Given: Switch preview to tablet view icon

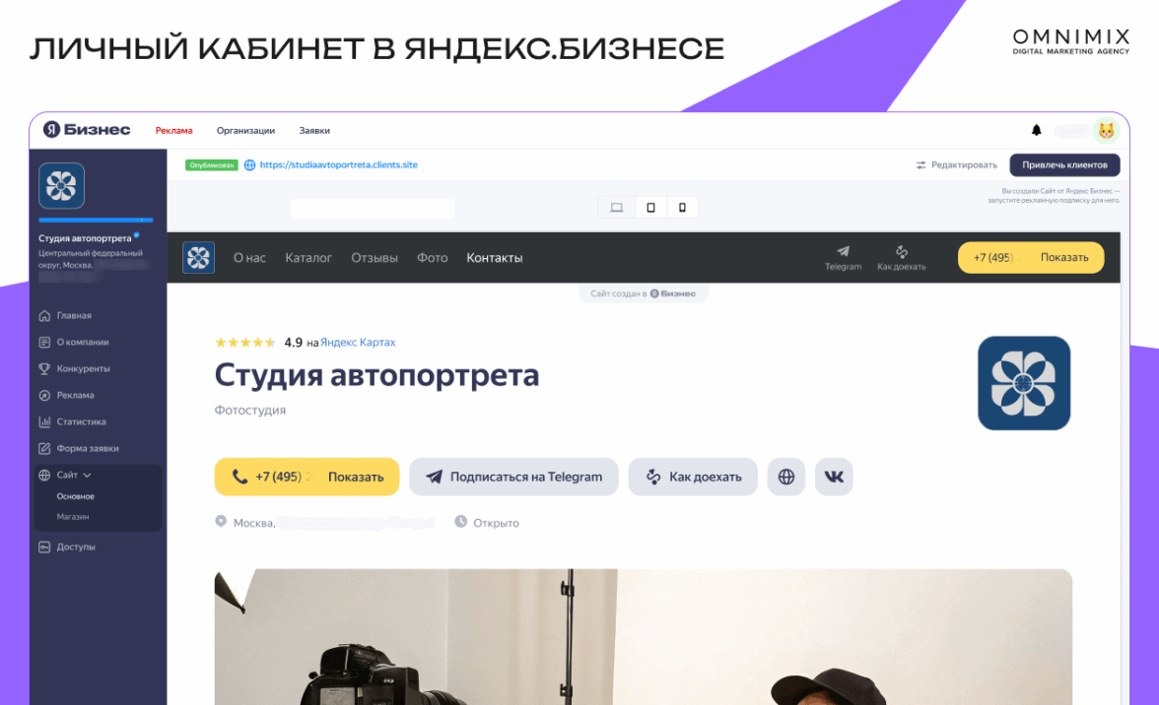Looking at the screenshot, I should click(x=650, y=208).
